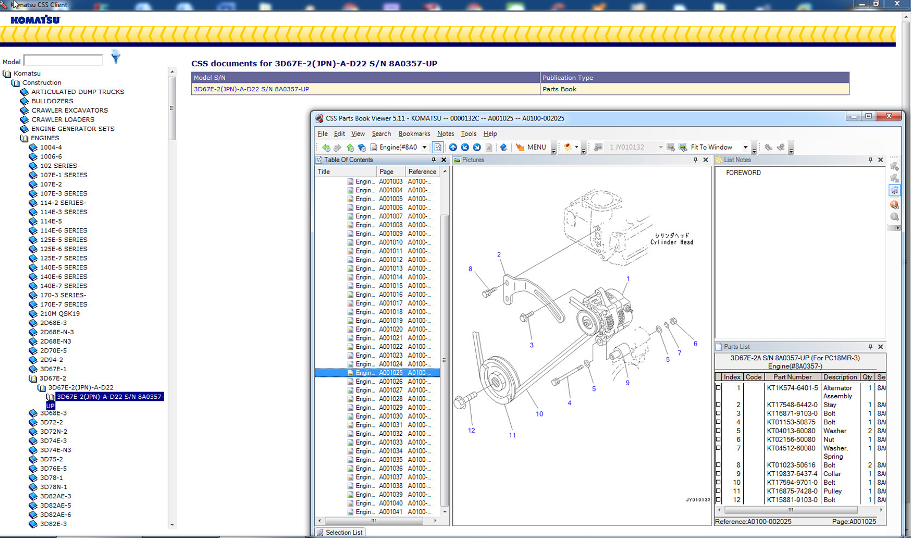Click the MENU toolbar button
The height and width of the screenshot is (538, 911).
531,148
